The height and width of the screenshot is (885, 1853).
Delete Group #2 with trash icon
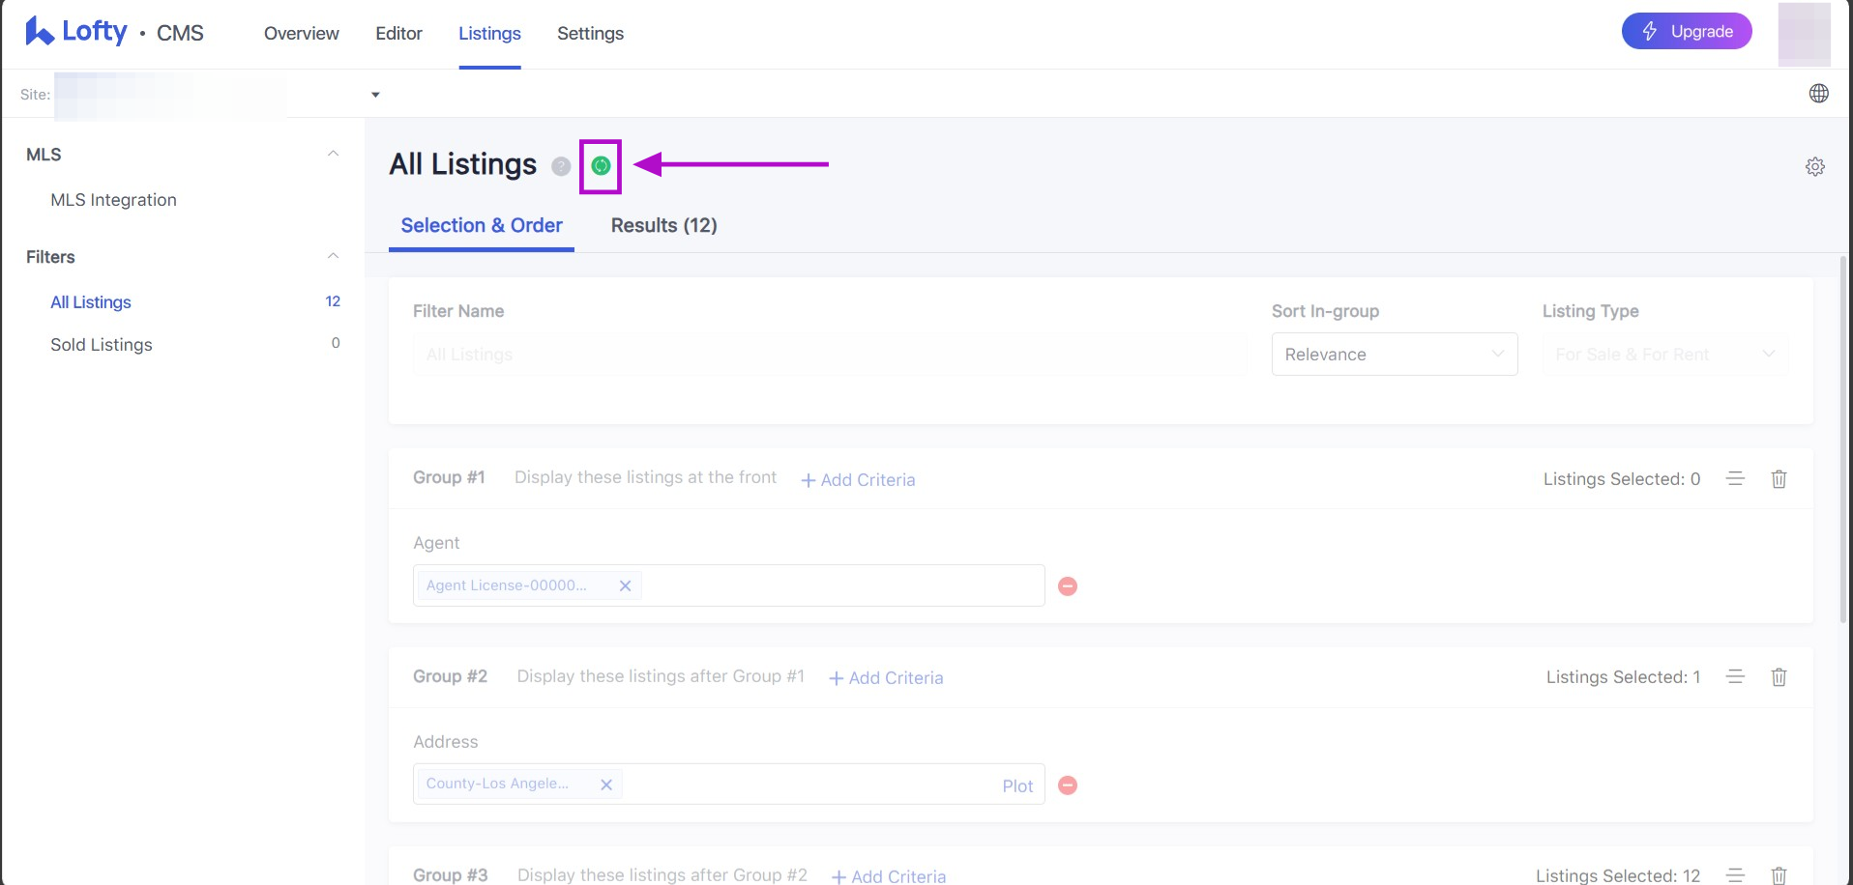1778,677
